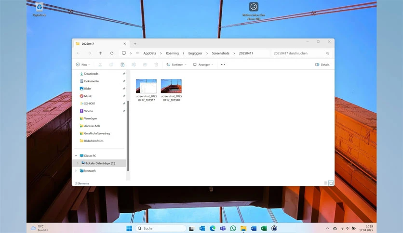Click Engiggler in the breadcrumb path
The height and width of the screenshot is (233, 403).
pyautogui.click(x=195, y=53)
